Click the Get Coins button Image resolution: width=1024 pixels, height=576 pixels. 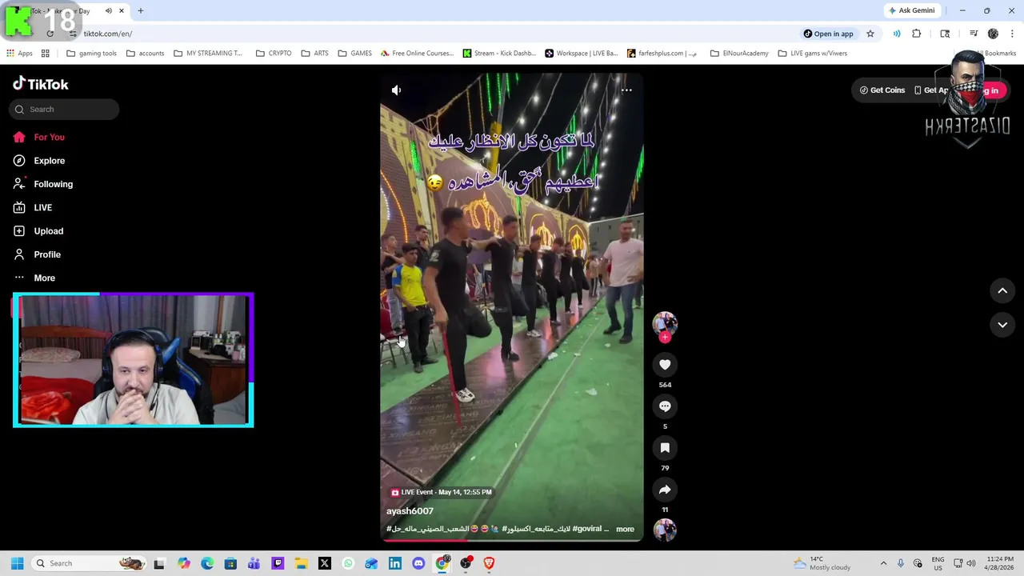pyautogui.click(x=882, y=90)
